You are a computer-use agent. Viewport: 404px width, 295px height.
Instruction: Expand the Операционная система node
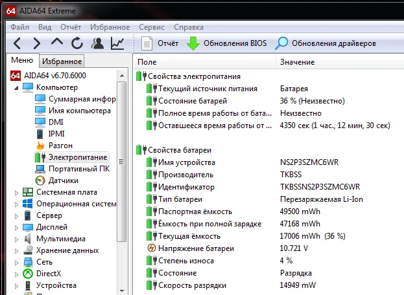tap(16, 204)
